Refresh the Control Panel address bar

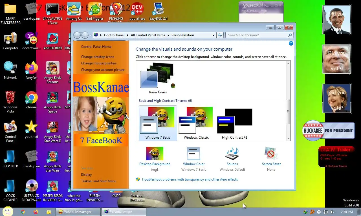coord(220,35)
